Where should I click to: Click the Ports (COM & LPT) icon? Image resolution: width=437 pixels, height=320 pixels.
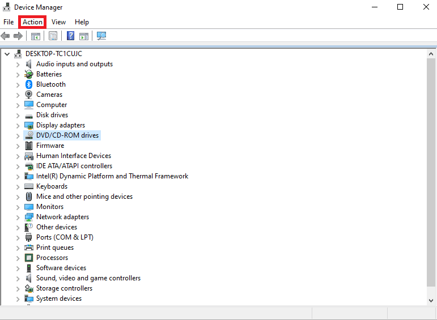pyautogui.click(x=29, y=237)
